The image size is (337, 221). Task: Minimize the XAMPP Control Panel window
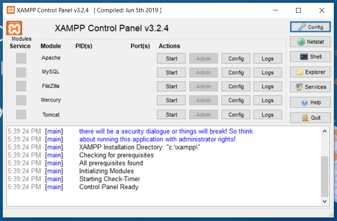[x=275, y=10]
